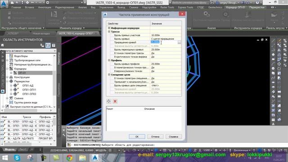Viewport: 288px width, 162px height.
Task: Click the BL - АД-ПК row in table
Action: pos(27,139)
